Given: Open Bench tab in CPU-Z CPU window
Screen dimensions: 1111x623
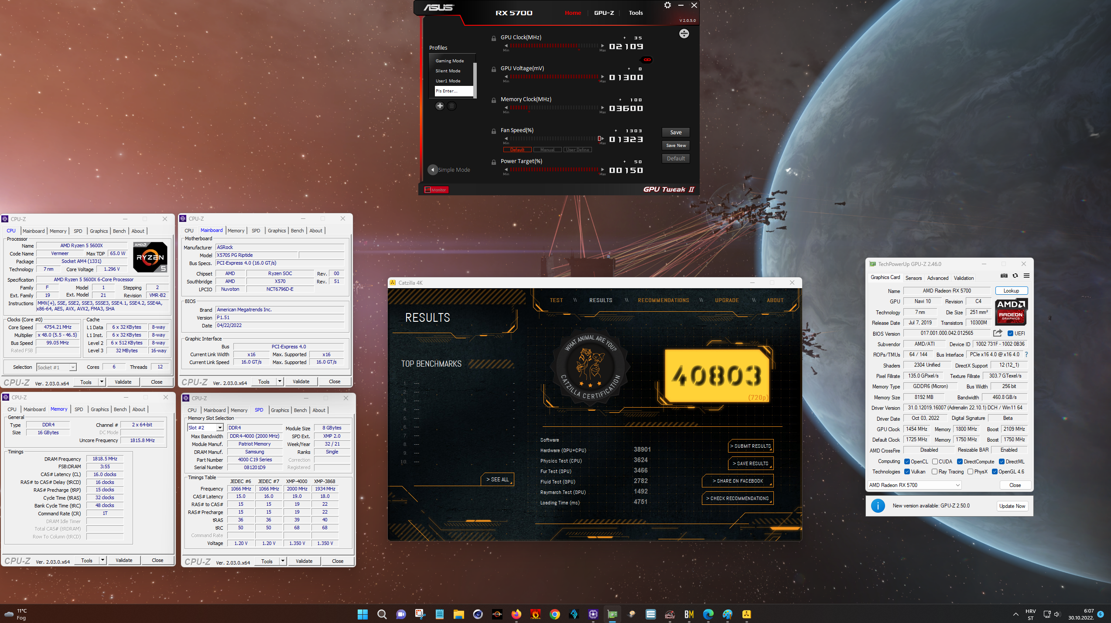Looking at the screenshot, I should [119, 231].
